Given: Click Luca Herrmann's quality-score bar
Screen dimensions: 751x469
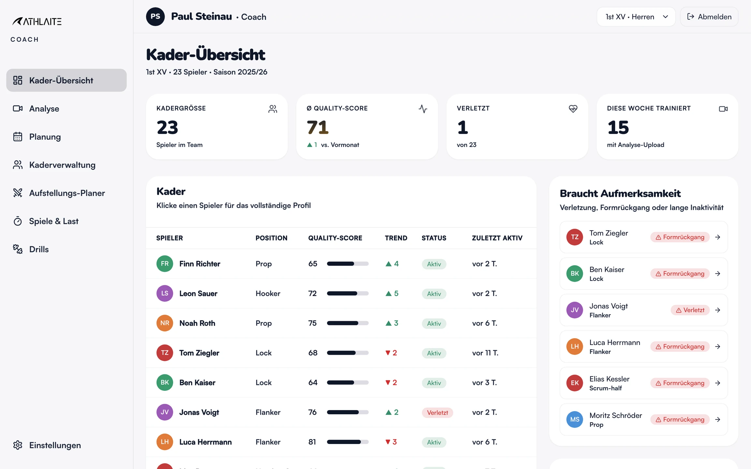Looking at the screenshot, I should tap(348, 442).
